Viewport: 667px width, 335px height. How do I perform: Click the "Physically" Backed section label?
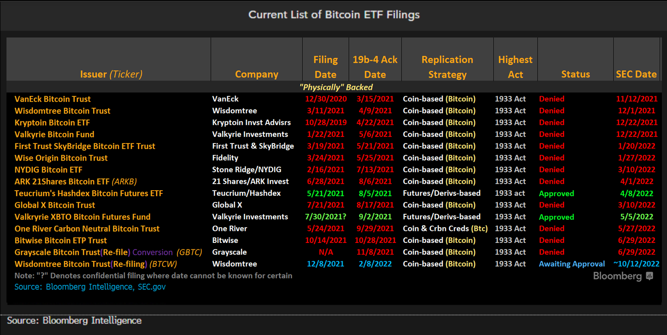point(336,87)
